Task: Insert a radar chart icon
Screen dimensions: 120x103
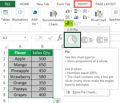Action: [x=85, y=11]
